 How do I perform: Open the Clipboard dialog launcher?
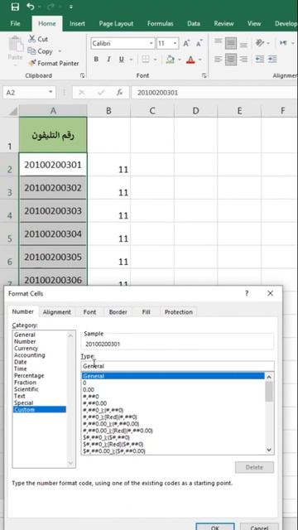tap(82, 75)
